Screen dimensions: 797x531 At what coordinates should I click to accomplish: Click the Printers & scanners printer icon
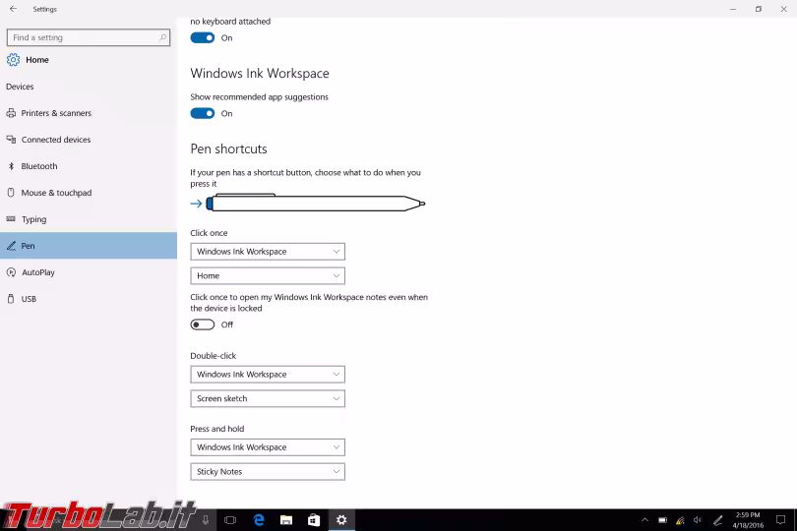11,113
